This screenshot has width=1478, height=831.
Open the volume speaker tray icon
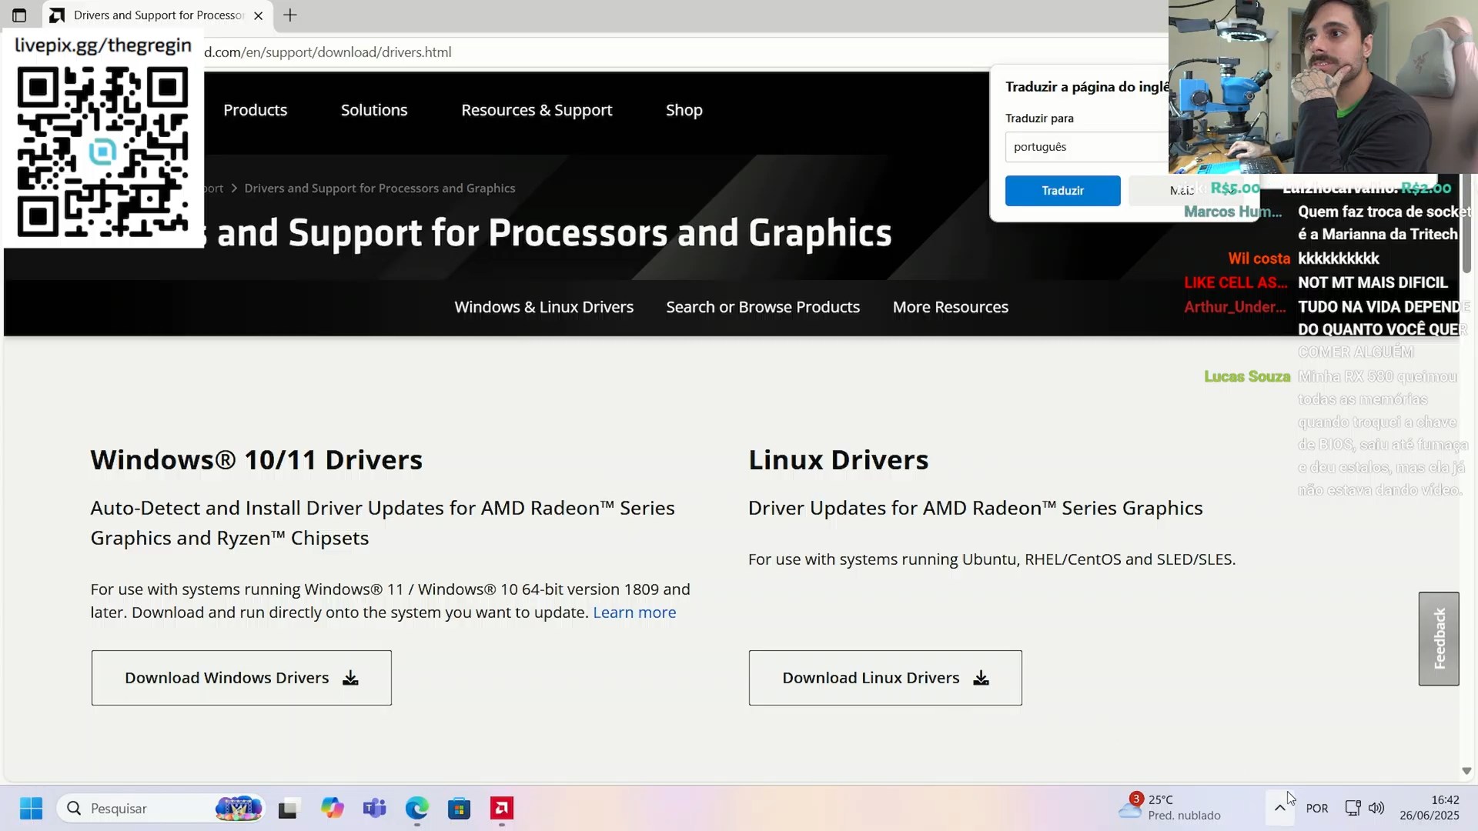tap(1376, 808)
